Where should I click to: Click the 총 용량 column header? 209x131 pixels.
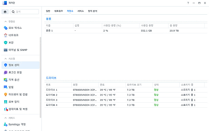tap(186, 26)
